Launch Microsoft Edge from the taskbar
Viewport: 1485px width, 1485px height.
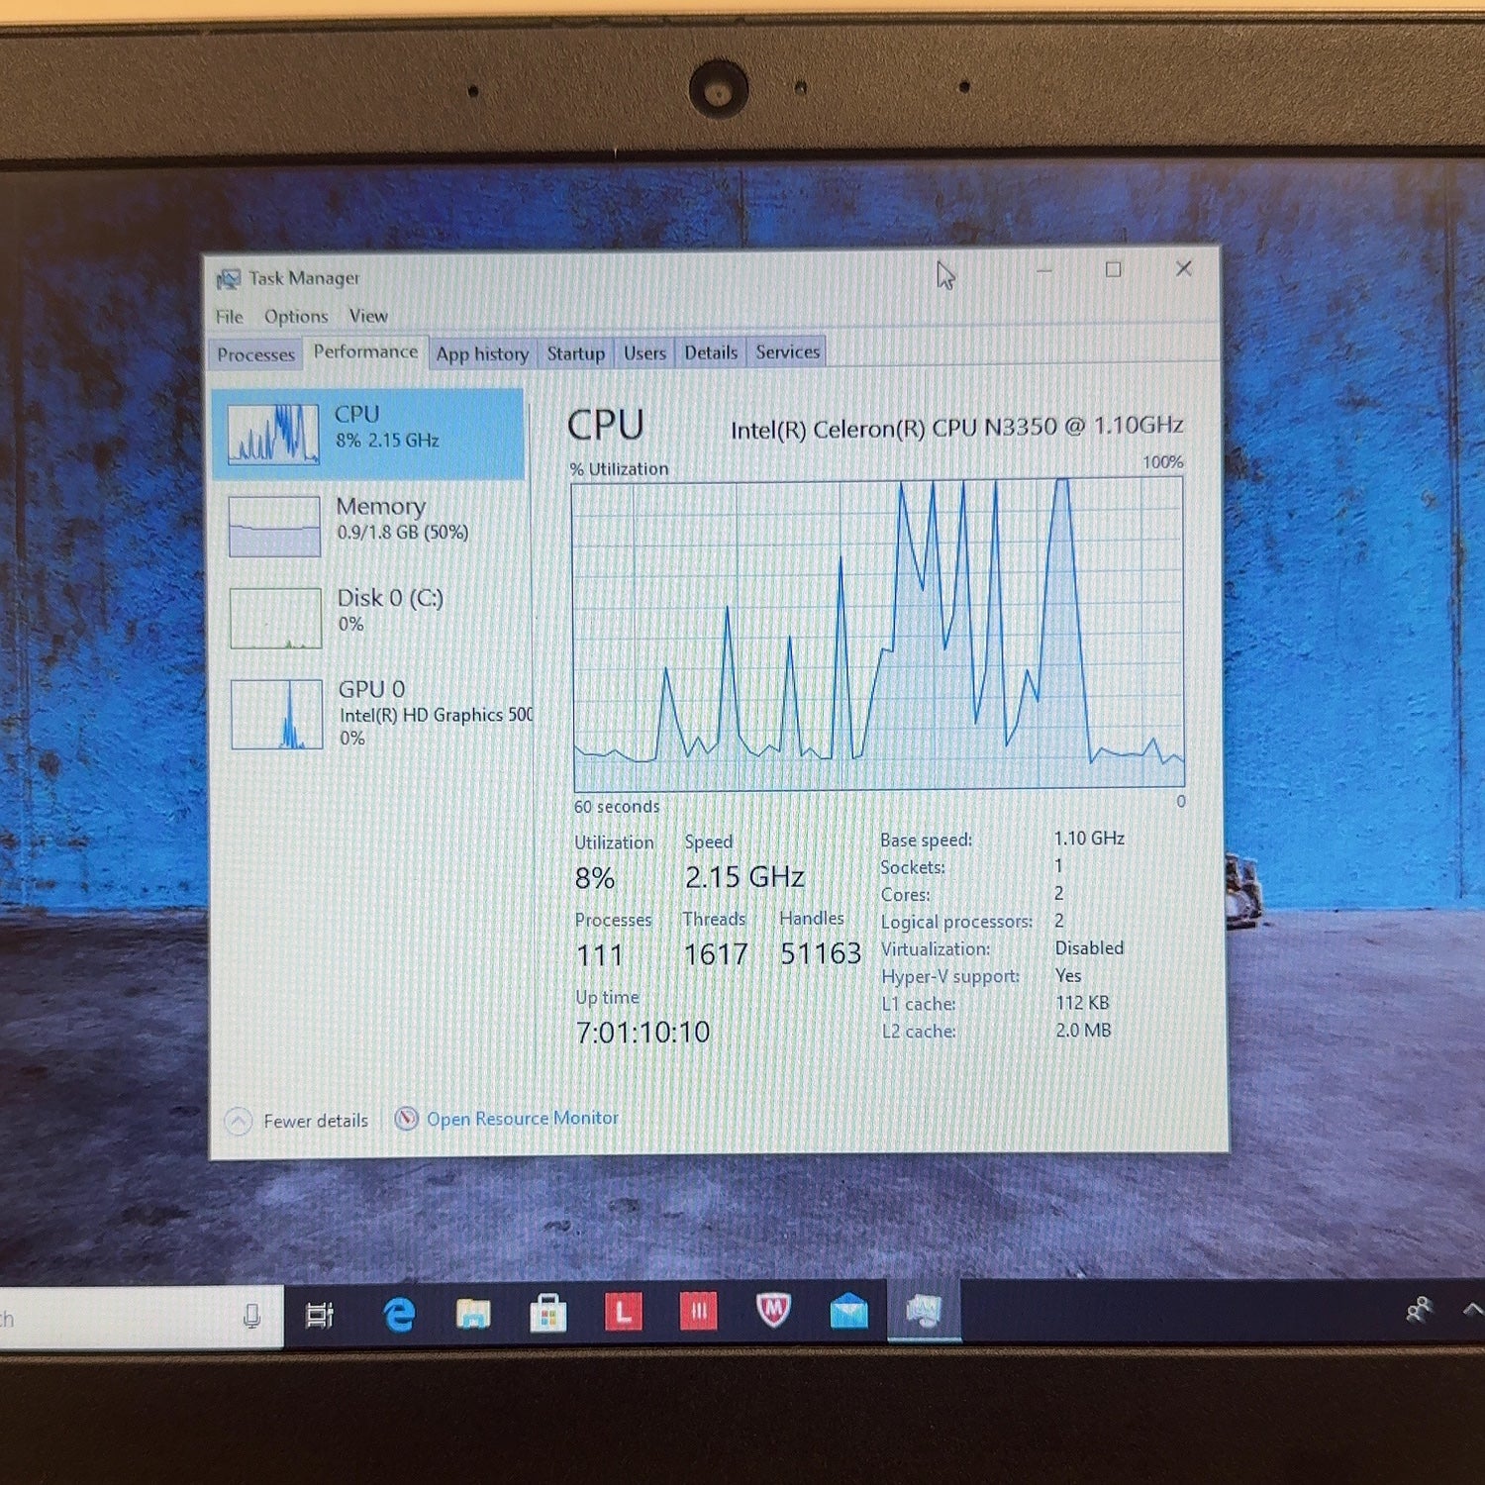coord(398,1315)
